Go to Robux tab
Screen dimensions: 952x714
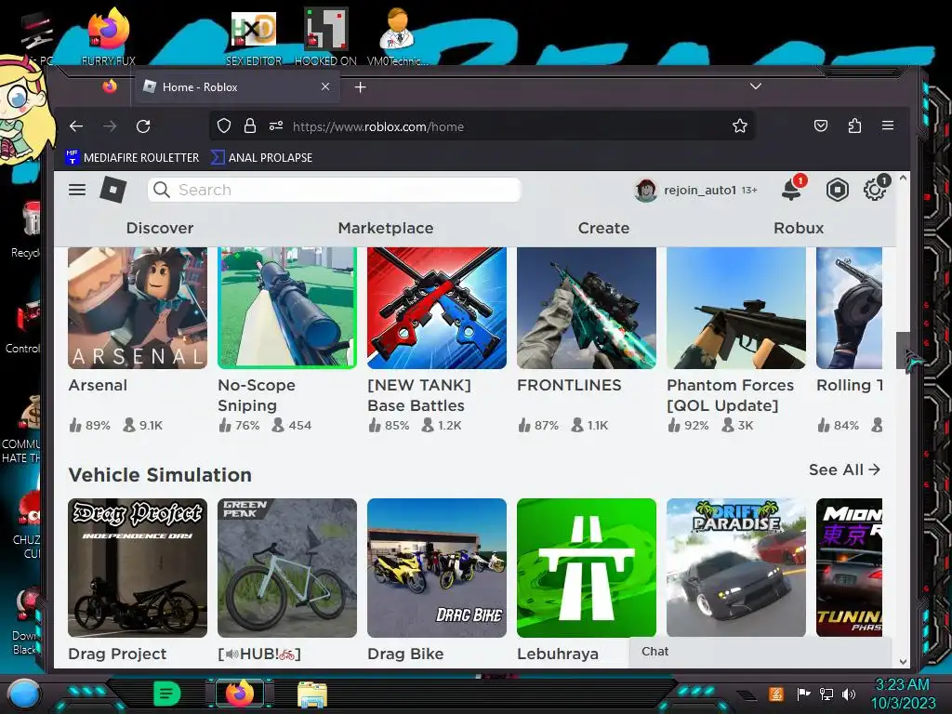pos(799,228)
